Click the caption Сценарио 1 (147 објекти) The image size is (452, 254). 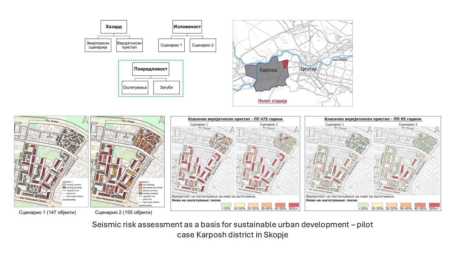(x=47, y=213)
